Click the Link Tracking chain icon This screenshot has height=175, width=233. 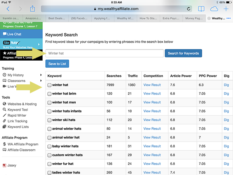coord(4,121)
